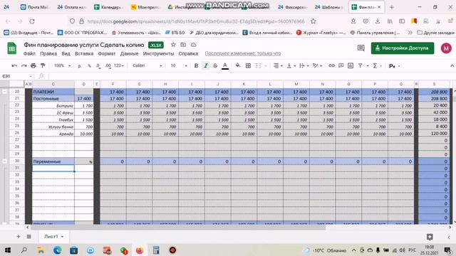The image size is (456, 256).
Task: Open the text wrapping dropdown
Action: [304, 66]
